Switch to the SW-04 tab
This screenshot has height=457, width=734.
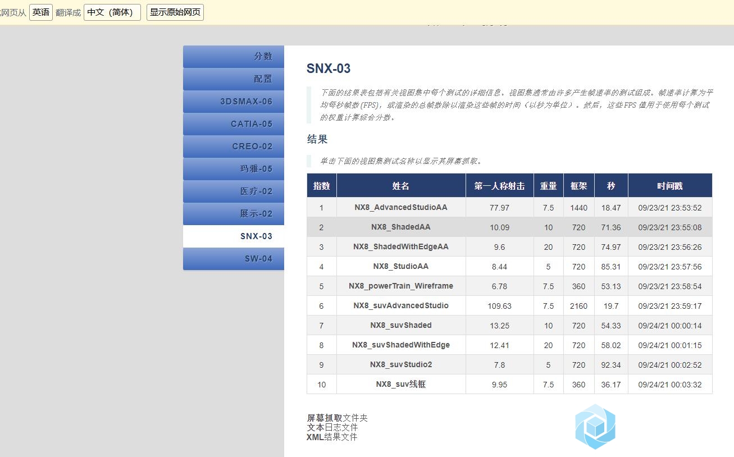pyautogui.click(x=234, y=259)
